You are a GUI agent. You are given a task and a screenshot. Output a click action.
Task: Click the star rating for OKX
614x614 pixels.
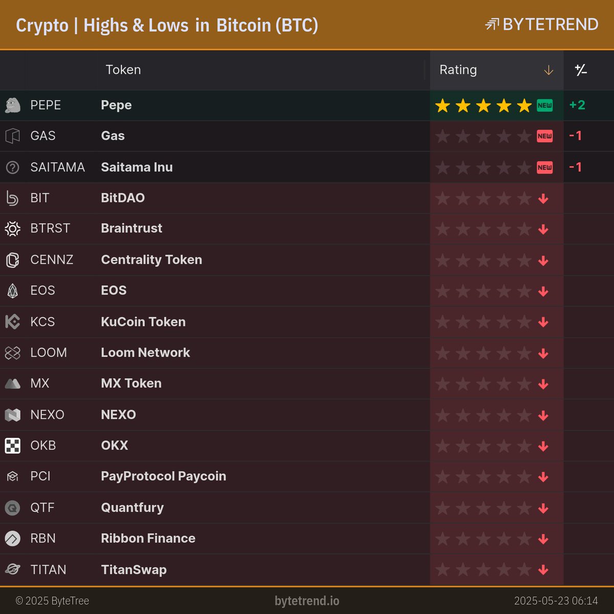tap(483, 446)
